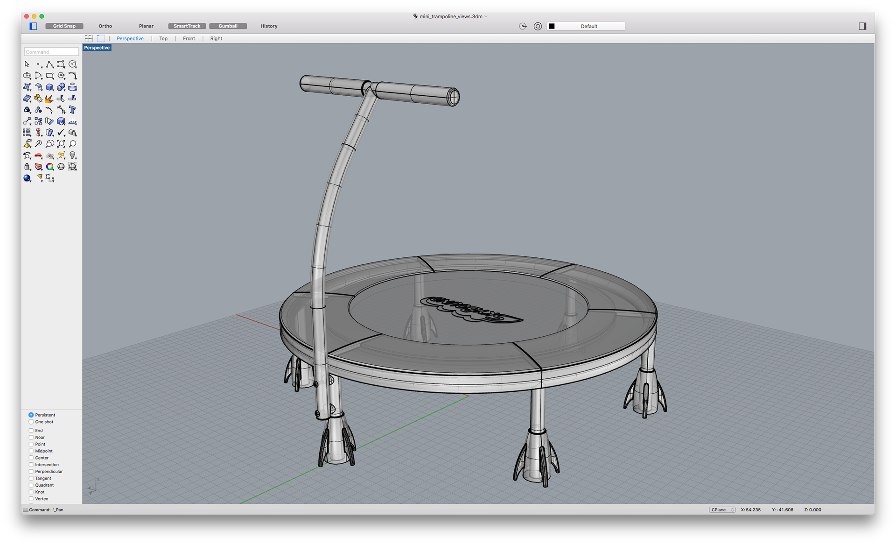The image size is (896, 545).
Task: Click the lightbulb Hide Objects icon
Action: pyautogui.click(x=72, y=156)
